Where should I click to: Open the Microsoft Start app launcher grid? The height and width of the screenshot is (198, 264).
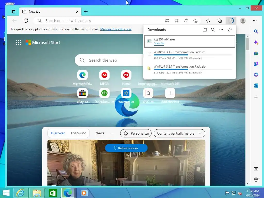(19, 43)
